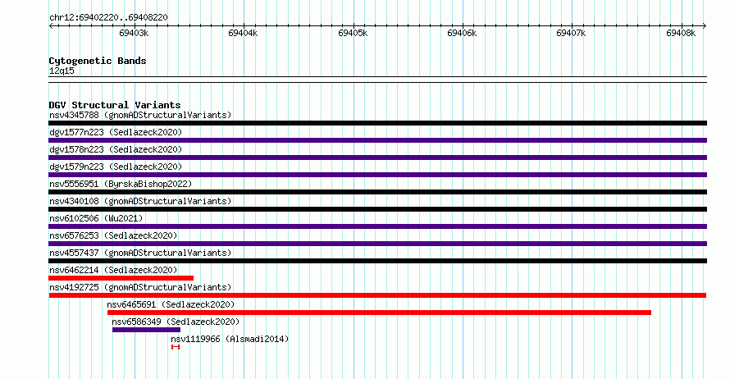Open the nsv6576253 (Sedlazeck2020) label

pyautogui.click(x=113, y=235)
